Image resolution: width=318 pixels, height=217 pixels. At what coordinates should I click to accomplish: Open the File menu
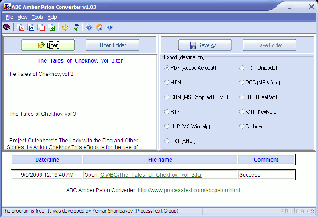[x=9, y=17]
